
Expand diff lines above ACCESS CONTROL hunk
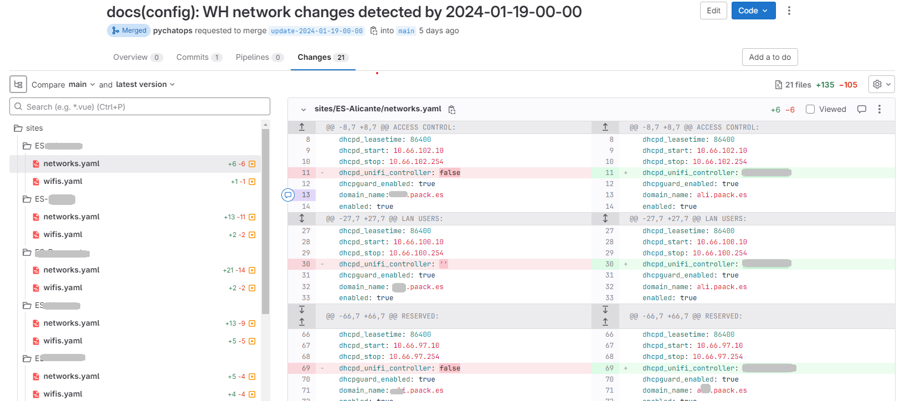(302, 127)
